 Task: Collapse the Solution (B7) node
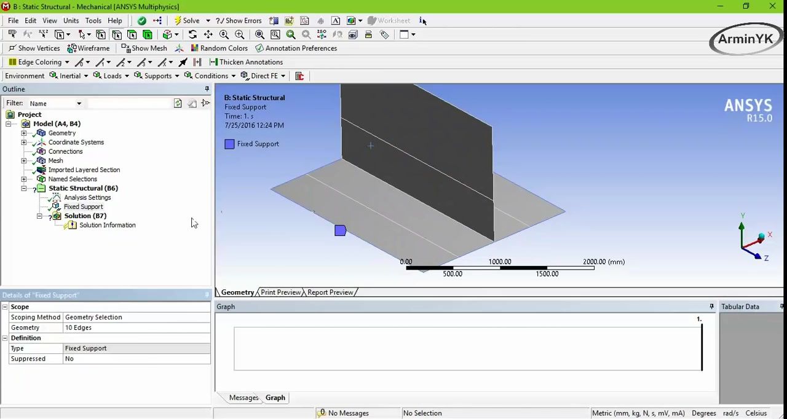point(39,216)
